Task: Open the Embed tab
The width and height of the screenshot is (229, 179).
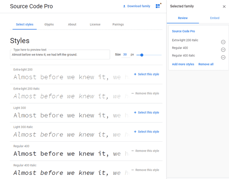Action: pos(214,18)
